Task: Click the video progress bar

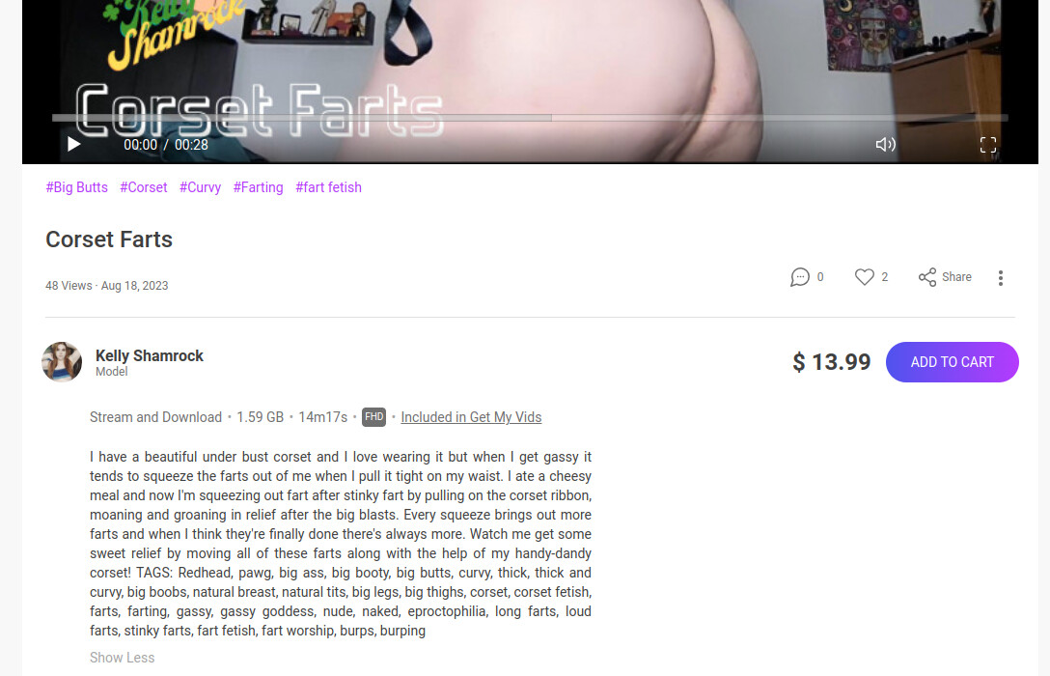Action: pyautogui.click(x=530, y=118)
